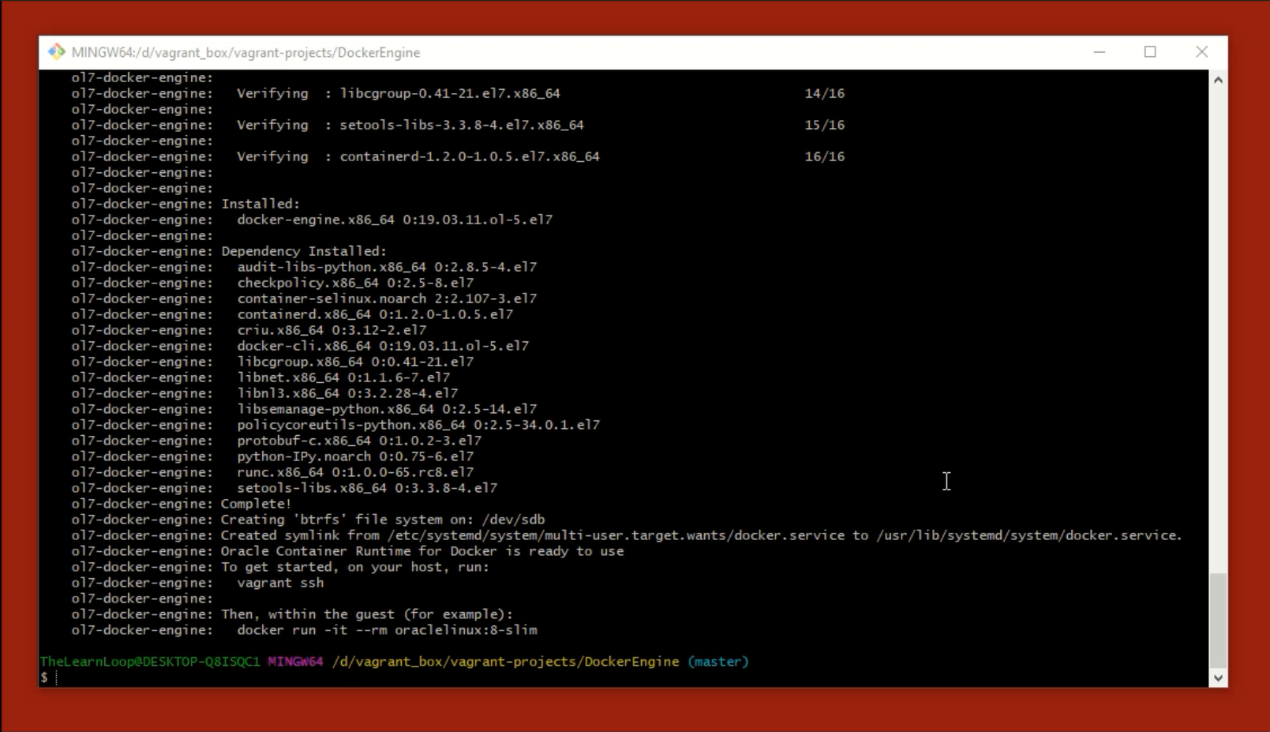Click the prompt path /d/vagrant_box/vagrant-projects/DockerEngine

pyautogui.click(x=505, y=662)
